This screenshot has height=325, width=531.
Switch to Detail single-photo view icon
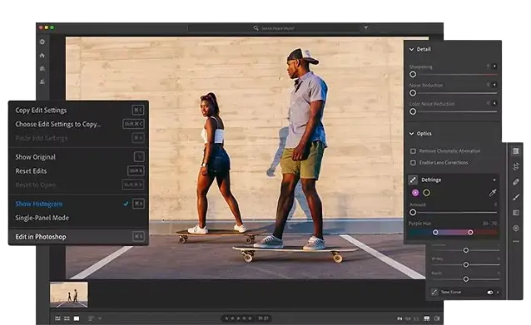pos(77,318)
